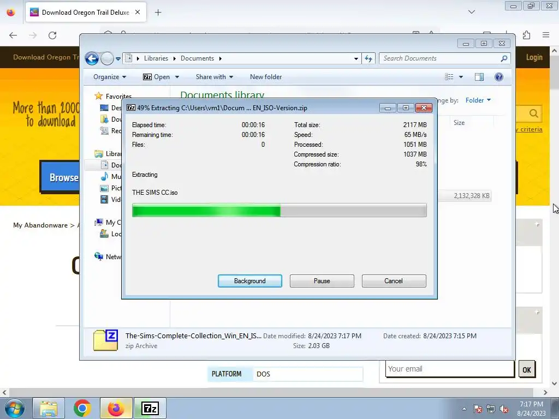Viewport: 559px width, 419px height.
Task: Select Downloads in the navigation pane
Action: point(110,119)
